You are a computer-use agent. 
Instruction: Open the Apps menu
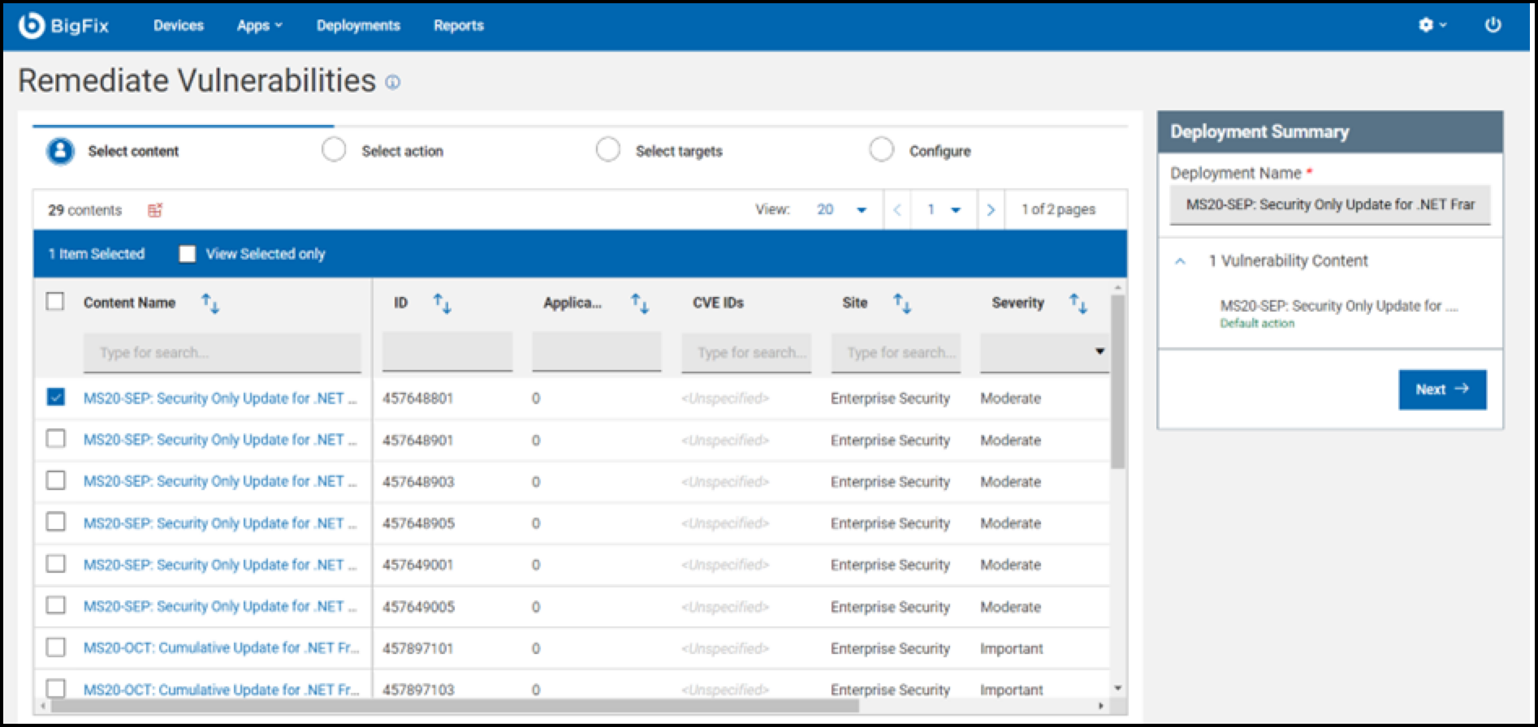(259, 25)
